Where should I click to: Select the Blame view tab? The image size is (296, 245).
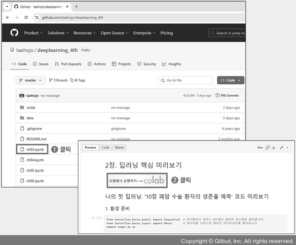pos(119,147)
